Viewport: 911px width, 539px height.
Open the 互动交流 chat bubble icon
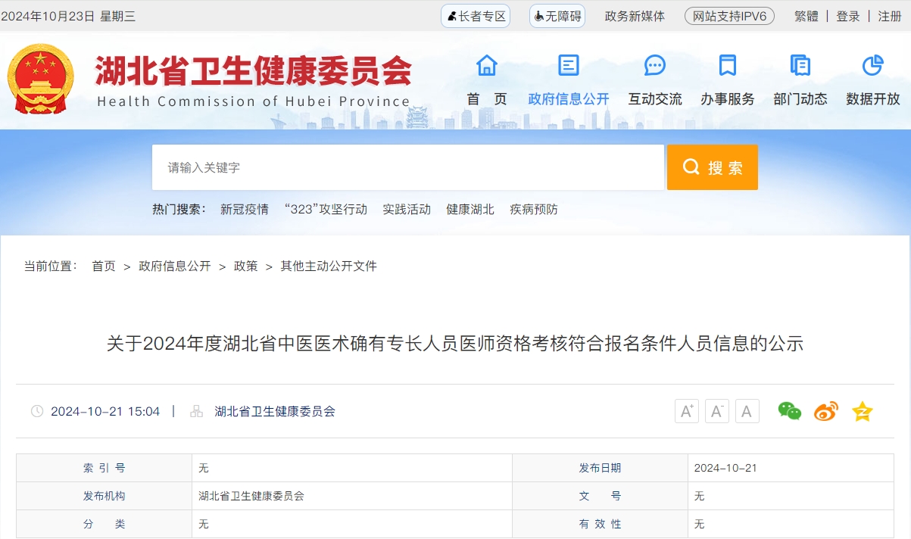click(655, 66)
